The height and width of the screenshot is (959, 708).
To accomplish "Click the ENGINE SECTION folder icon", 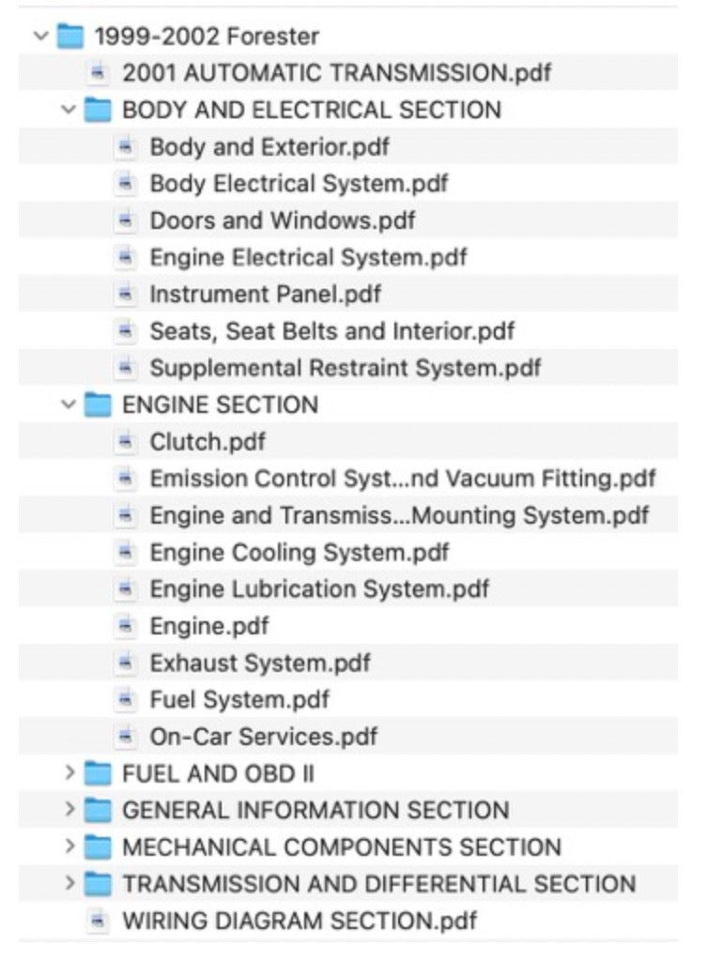I will [98, 404].
